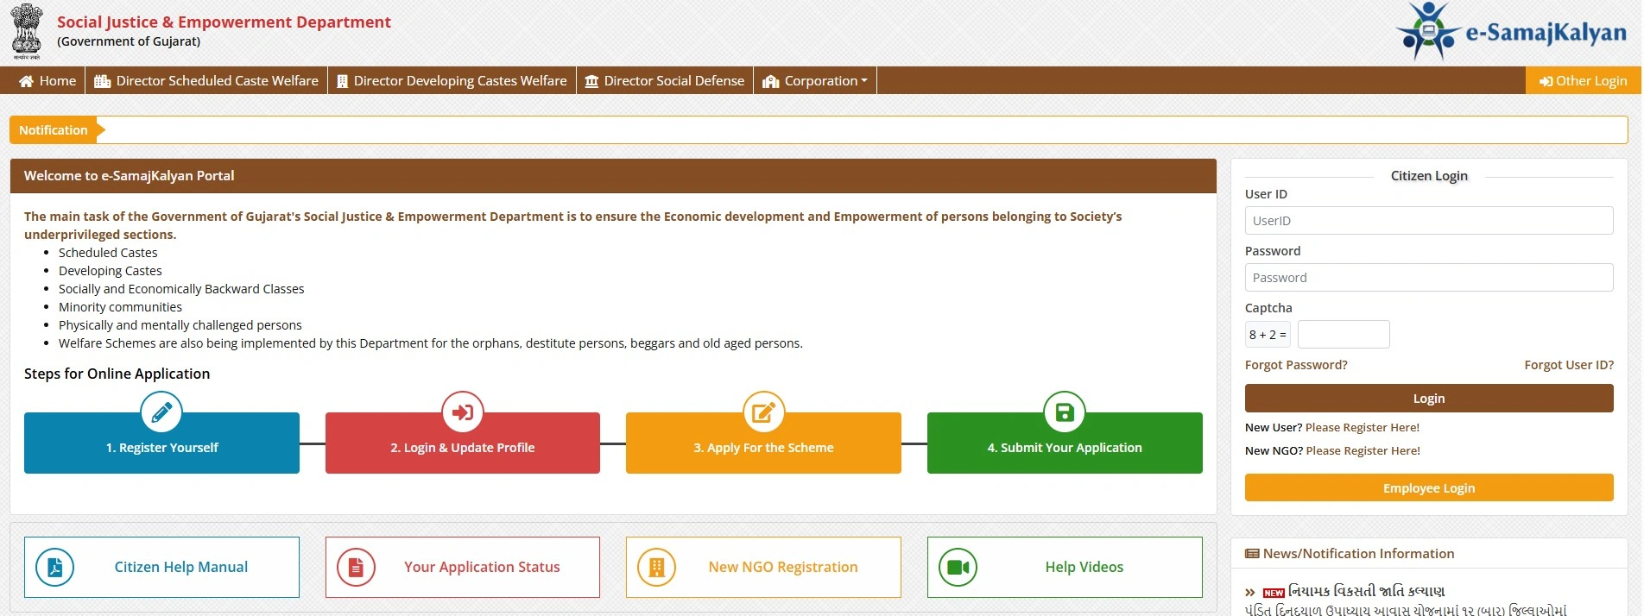Click the 'Citizen Login' heading
Viewport: 1644px width, 616px height.
(1429, 176)
